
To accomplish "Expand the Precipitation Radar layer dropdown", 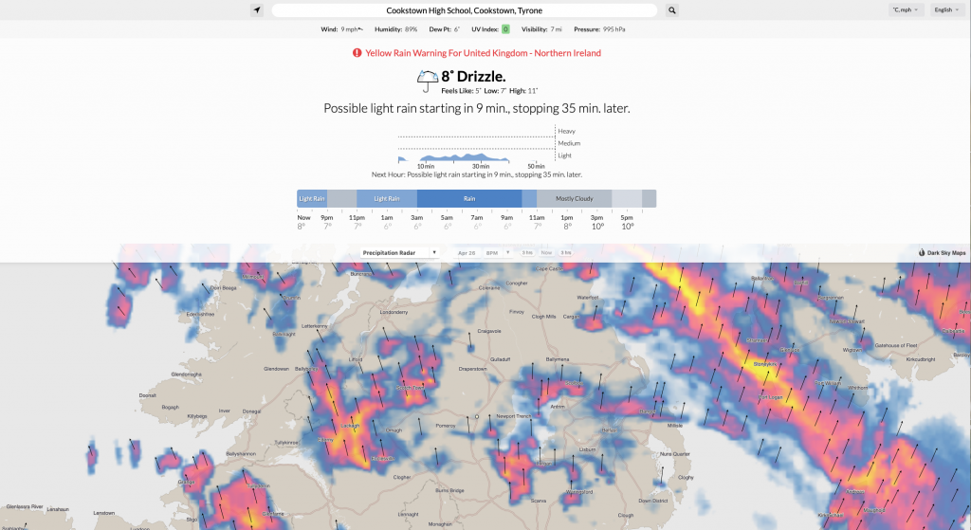I will [399, 252].
